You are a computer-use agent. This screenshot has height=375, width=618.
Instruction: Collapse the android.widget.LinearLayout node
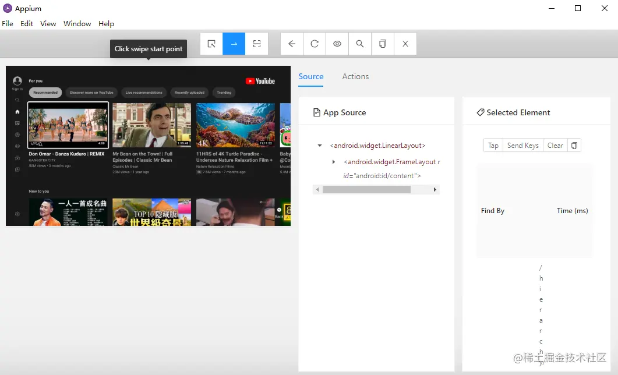[x=320, y=146]
